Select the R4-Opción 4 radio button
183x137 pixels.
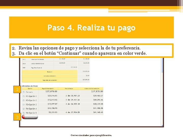pyautogui.click(x=24, y=109)
